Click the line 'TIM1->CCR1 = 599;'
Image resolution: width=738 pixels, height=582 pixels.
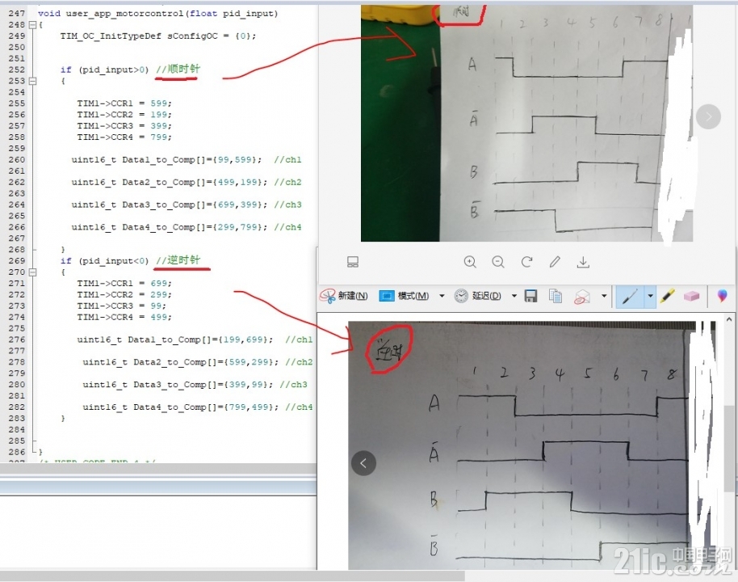point(124,103)
